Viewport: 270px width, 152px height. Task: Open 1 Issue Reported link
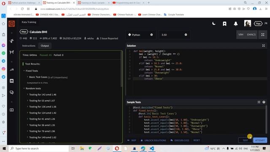point(107,38)
